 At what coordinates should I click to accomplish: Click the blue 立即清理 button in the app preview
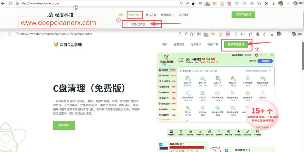[265, 61]
